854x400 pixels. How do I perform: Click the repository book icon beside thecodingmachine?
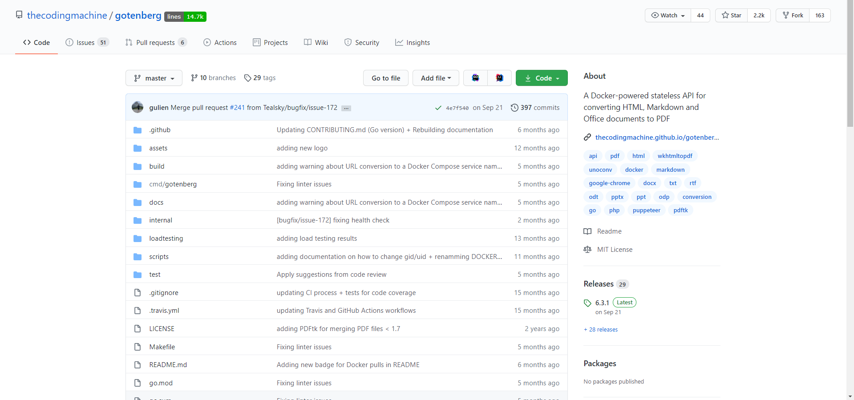click(x=19, y=15)
